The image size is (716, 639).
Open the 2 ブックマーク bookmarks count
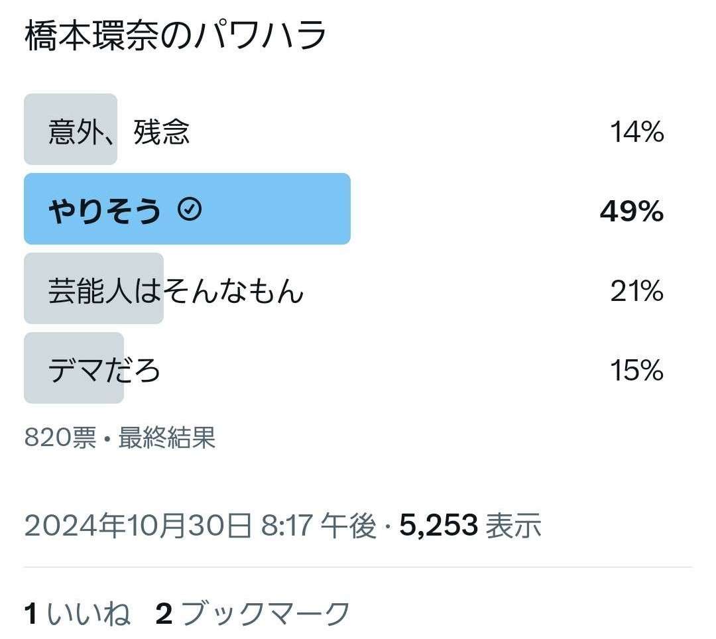[253, 613]
